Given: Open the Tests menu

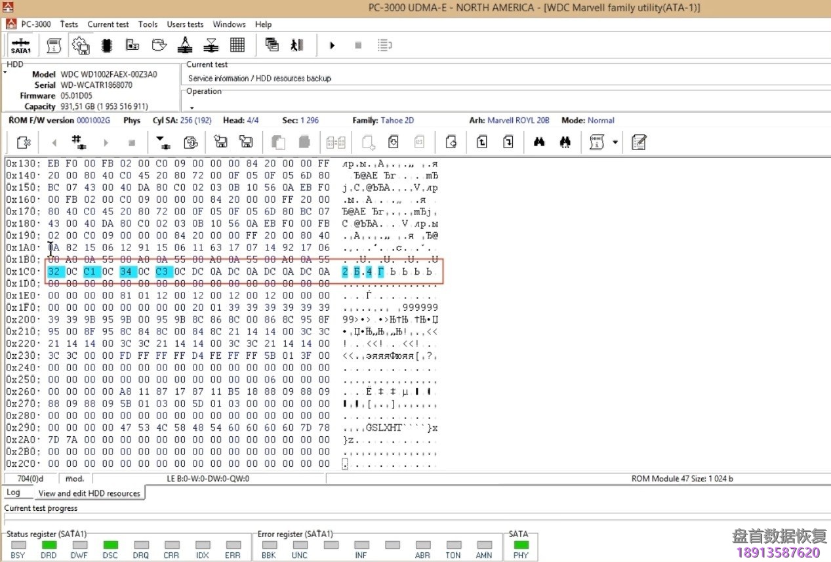Looking at the screenshot, I should pos(69,24).
